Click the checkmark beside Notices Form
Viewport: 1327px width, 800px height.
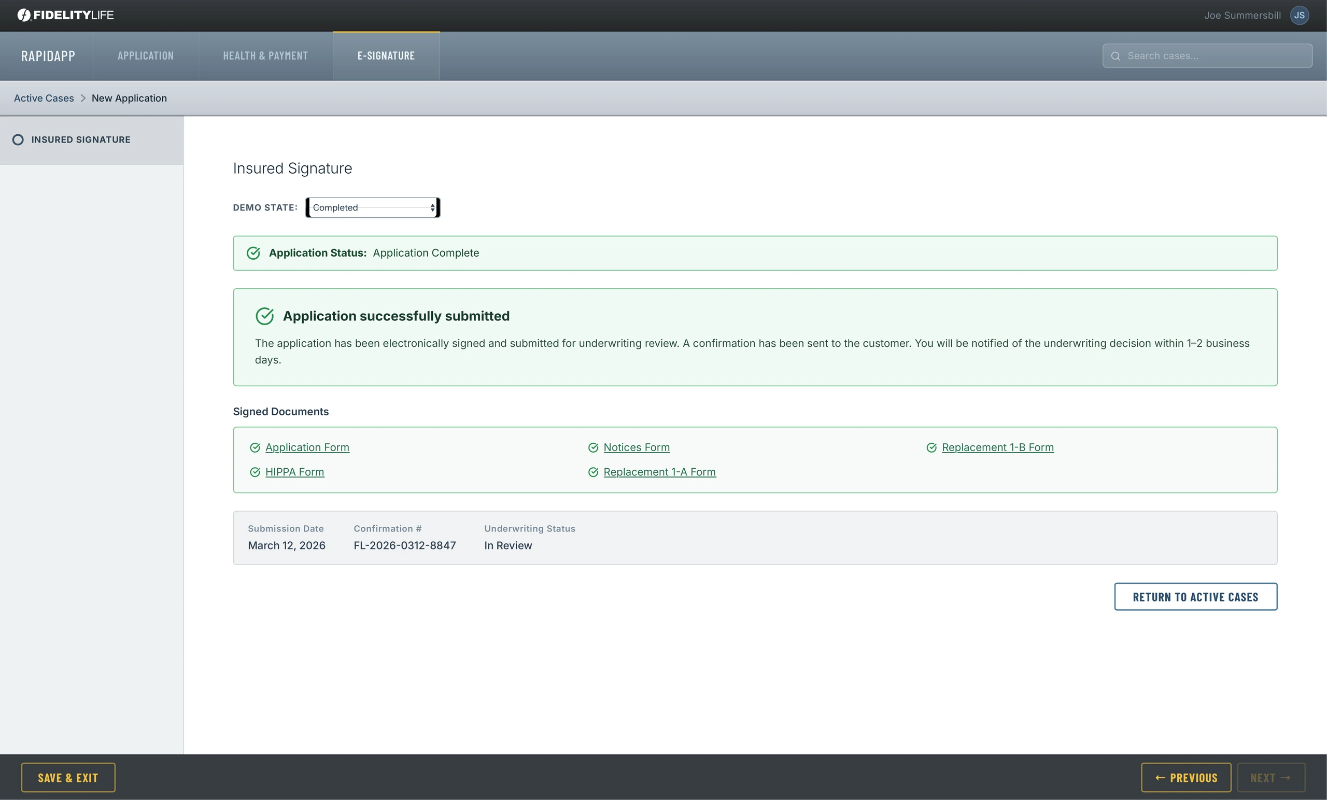593,447
